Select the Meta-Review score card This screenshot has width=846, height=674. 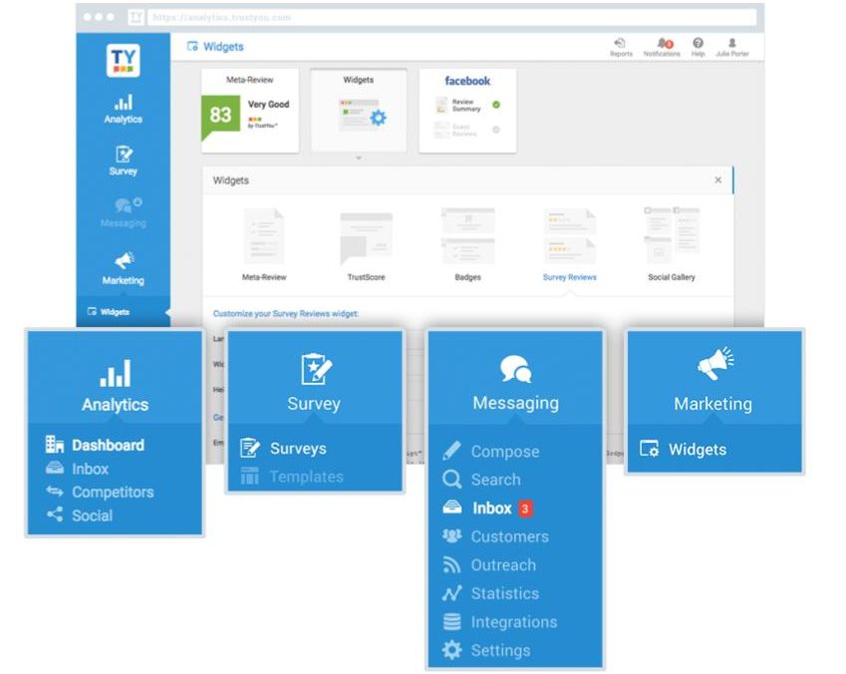click(250, 110)
